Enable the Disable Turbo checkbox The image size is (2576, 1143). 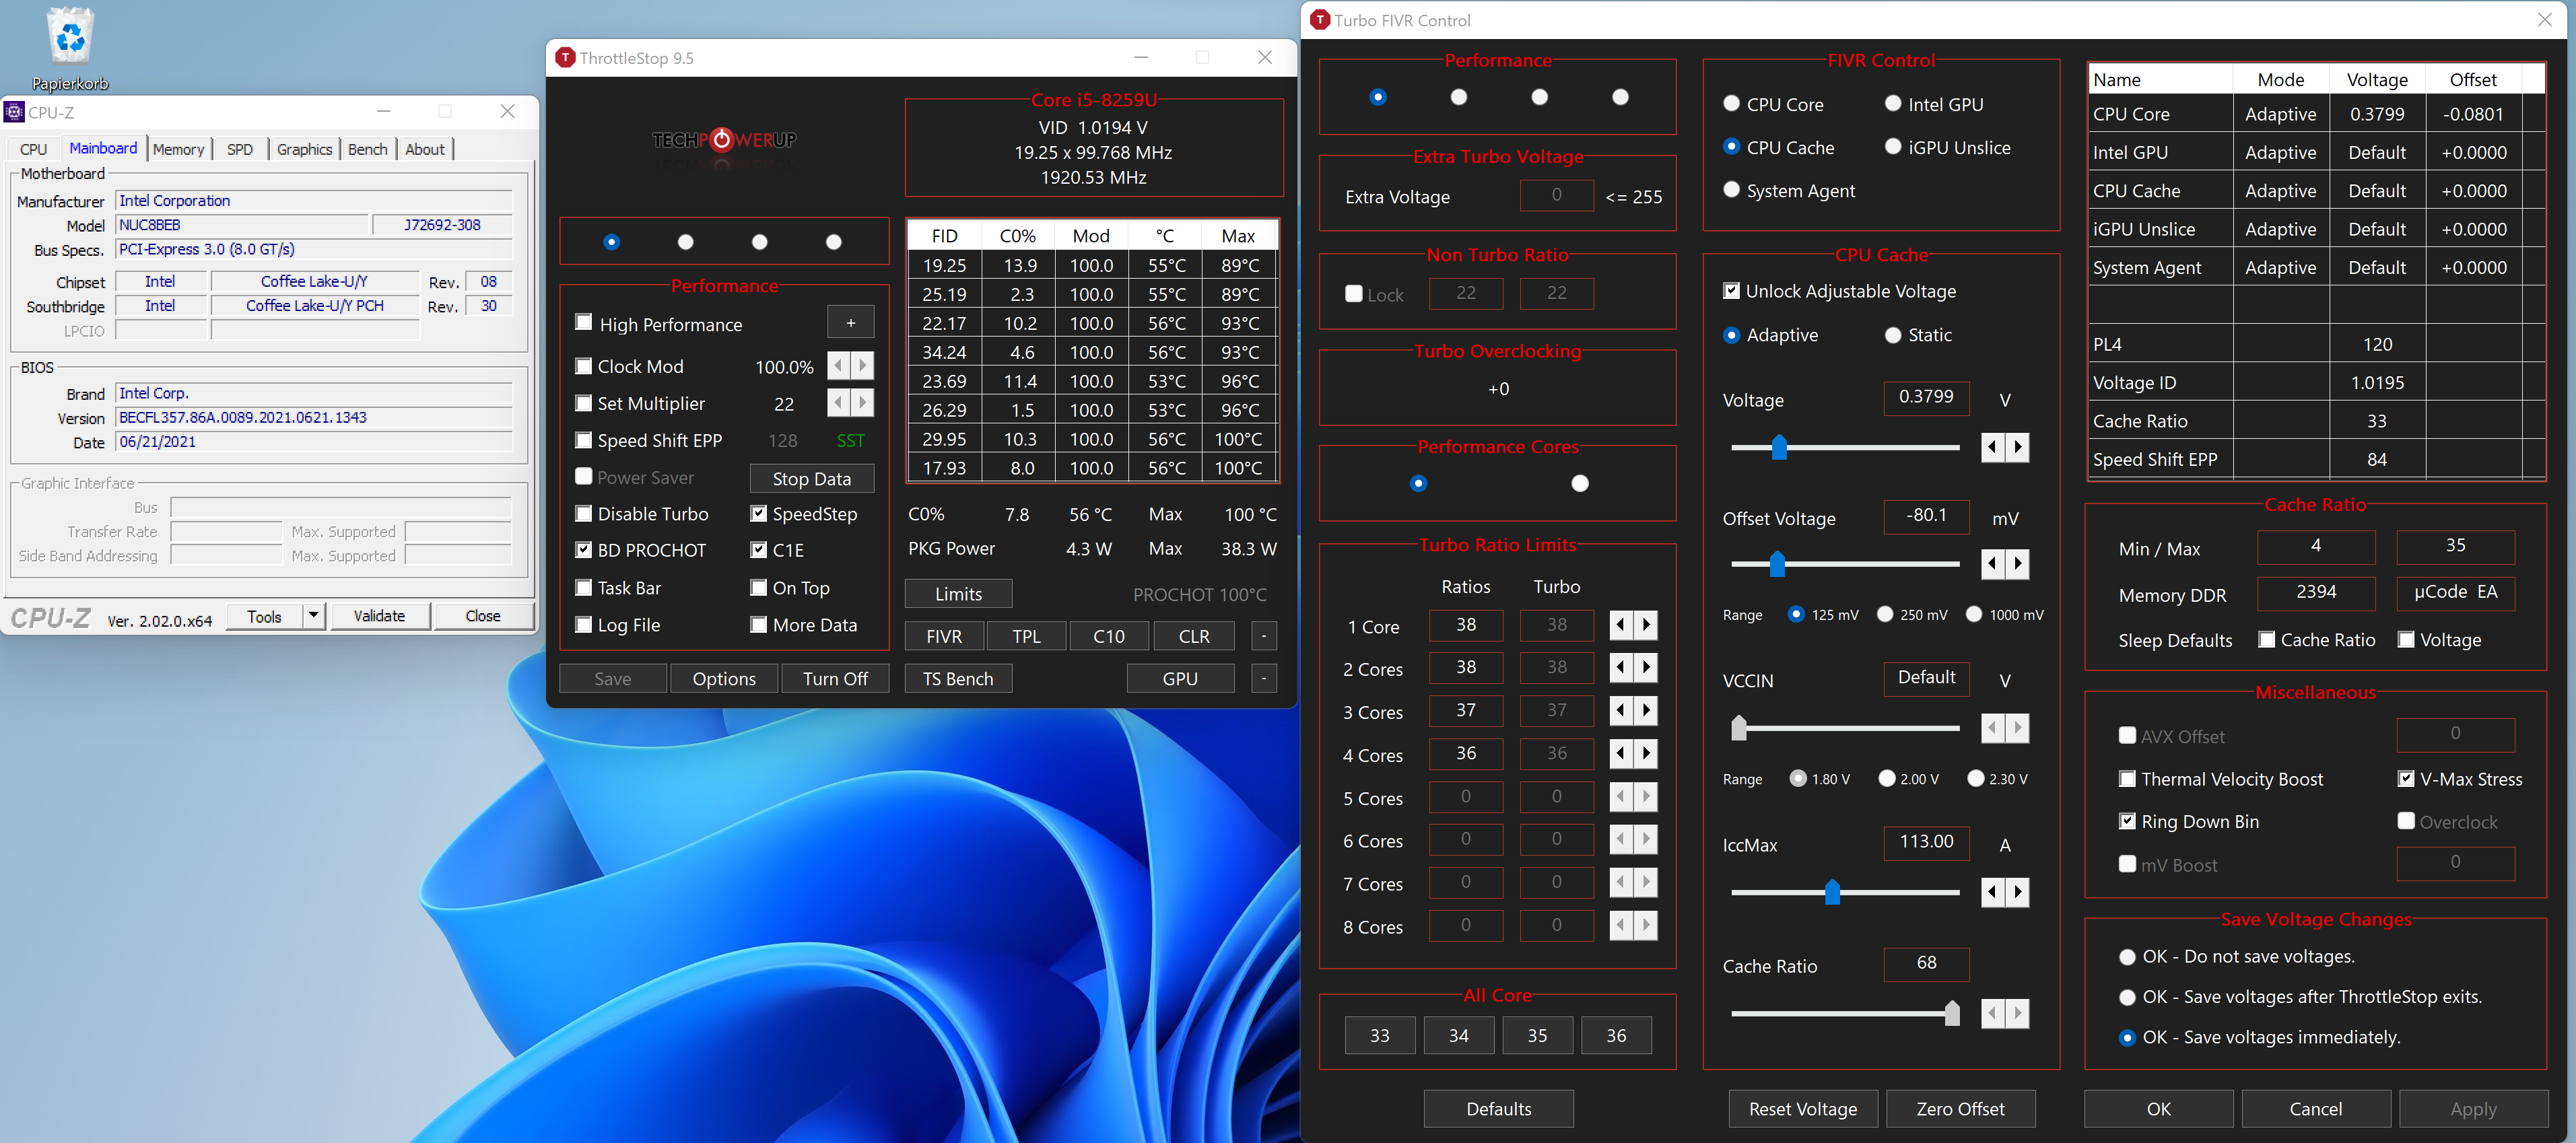pyautogui.click(x=584, y=514)
